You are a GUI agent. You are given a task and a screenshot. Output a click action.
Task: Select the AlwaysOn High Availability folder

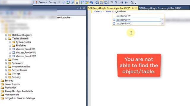click(x=19, y=91)
